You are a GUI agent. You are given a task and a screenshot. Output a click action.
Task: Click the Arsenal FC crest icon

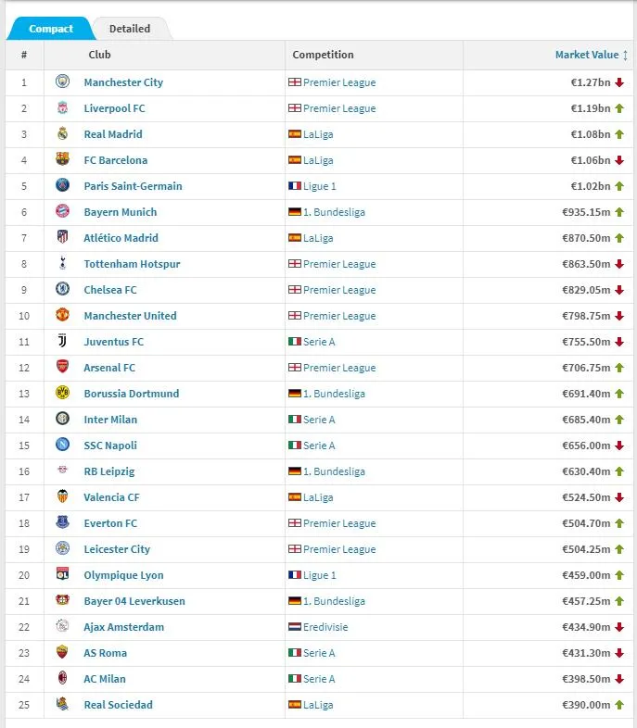click(x=62, y=368)
